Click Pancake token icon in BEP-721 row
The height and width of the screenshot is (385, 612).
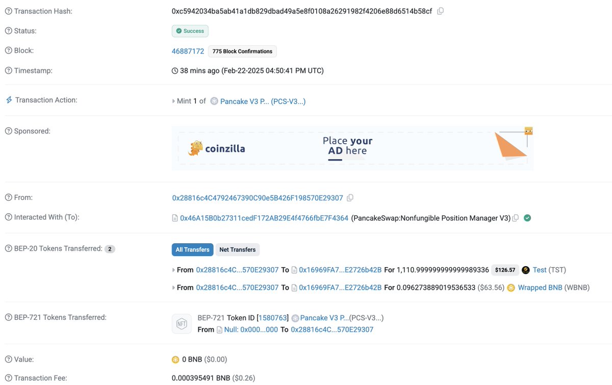(295, 318)
